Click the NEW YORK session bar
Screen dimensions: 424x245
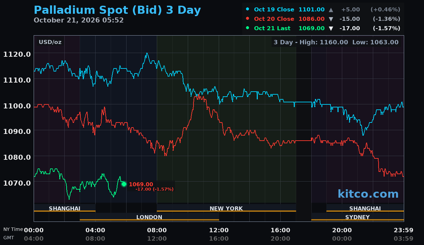(x=226, y=208)
